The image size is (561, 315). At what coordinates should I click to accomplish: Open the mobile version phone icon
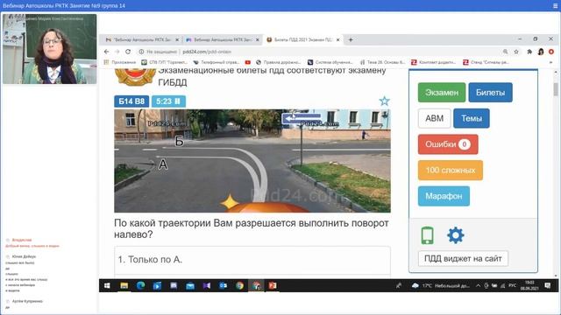(427, 235)
